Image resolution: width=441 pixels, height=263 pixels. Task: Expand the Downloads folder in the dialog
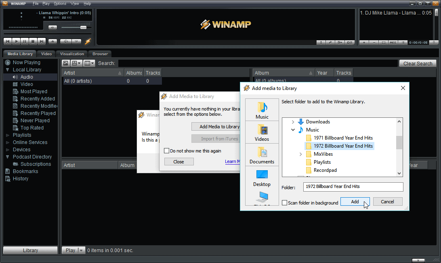(x=292, y=121)
